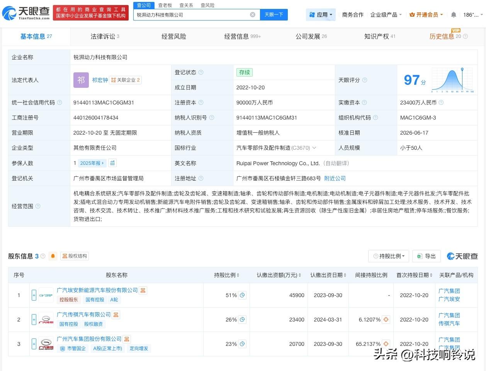The image size is (486, 371).
Task: Click structure icon after 广州汽车集团股份有限公司
Action: (127, 339)
